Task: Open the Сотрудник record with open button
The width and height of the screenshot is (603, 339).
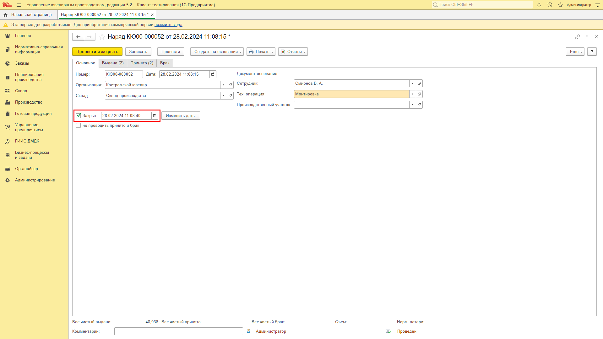Action: (x=420, y=83)
